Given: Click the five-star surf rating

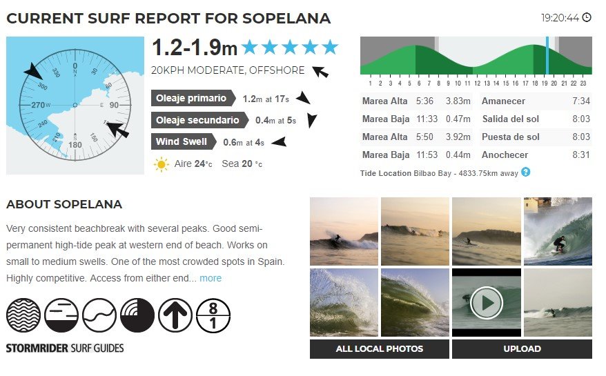Looking at the screenshot, I should click(290, 48).
